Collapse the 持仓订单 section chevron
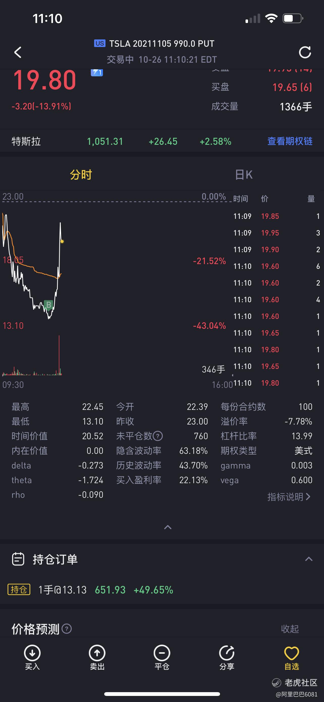 pyautogui.click(x=309, y=559)
